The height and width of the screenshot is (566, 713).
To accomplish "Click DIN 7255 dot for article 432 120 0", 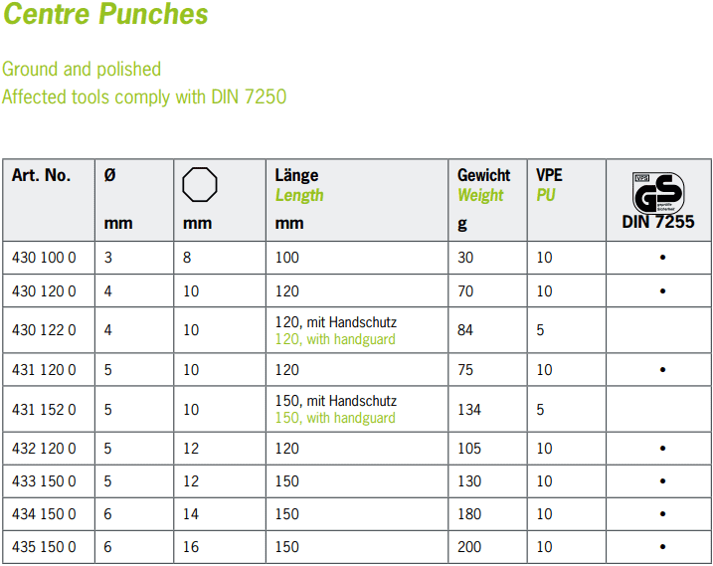I will [662, 449].
